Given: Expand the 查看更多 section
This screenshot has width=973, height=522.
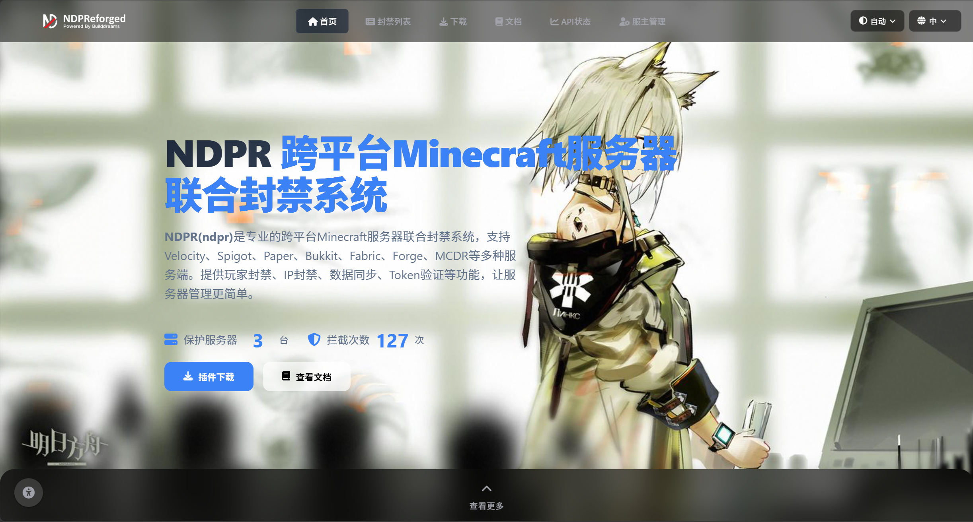Looking at the screenshot, I should [x=486, y=497].
